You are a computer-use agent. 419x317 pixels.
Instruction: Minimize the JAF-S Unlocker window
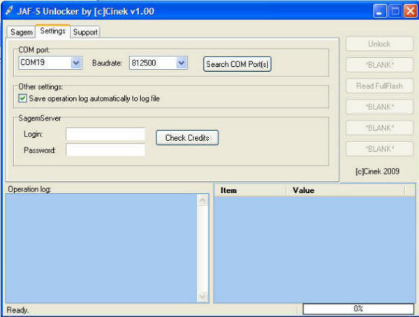[379, 11]
